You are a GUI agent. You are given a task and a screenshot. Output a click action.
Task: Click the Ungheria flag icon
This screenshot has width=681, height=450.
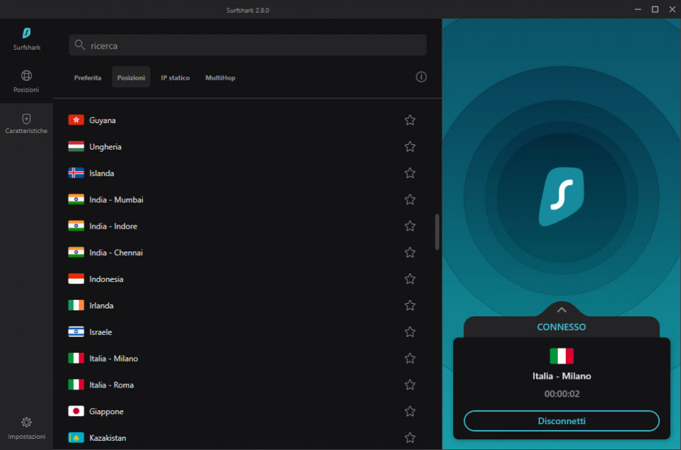pos(76,147)
